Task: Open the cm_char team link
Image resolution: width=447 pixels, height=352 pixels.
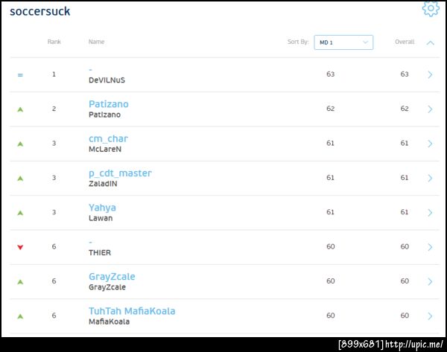Action: click(x=108, y=138)
